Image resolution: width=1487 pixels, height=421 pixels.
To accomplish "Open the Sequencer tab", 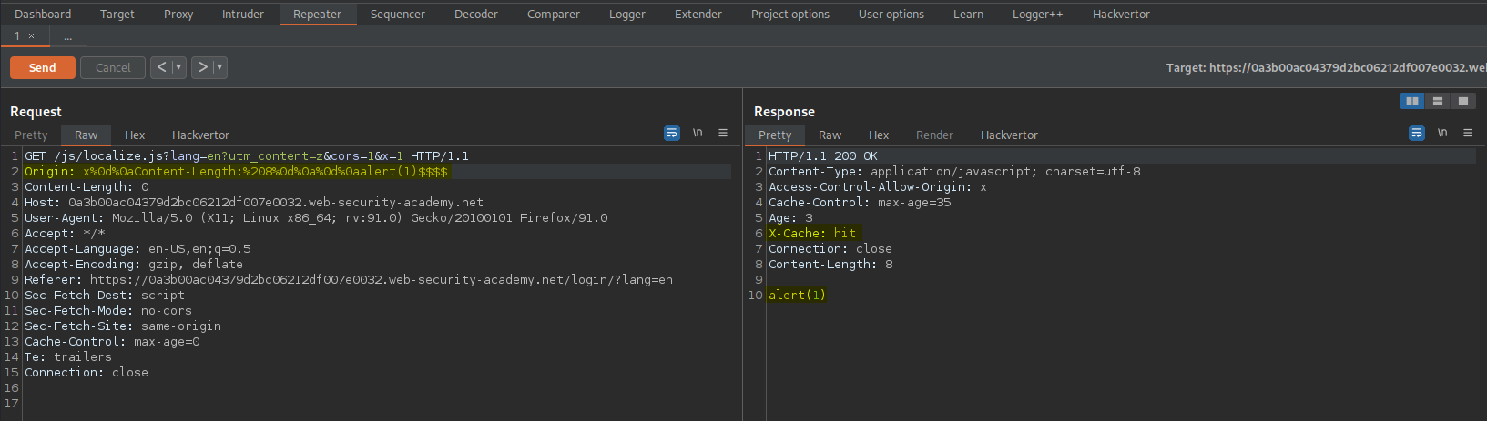I will point(398,14).
